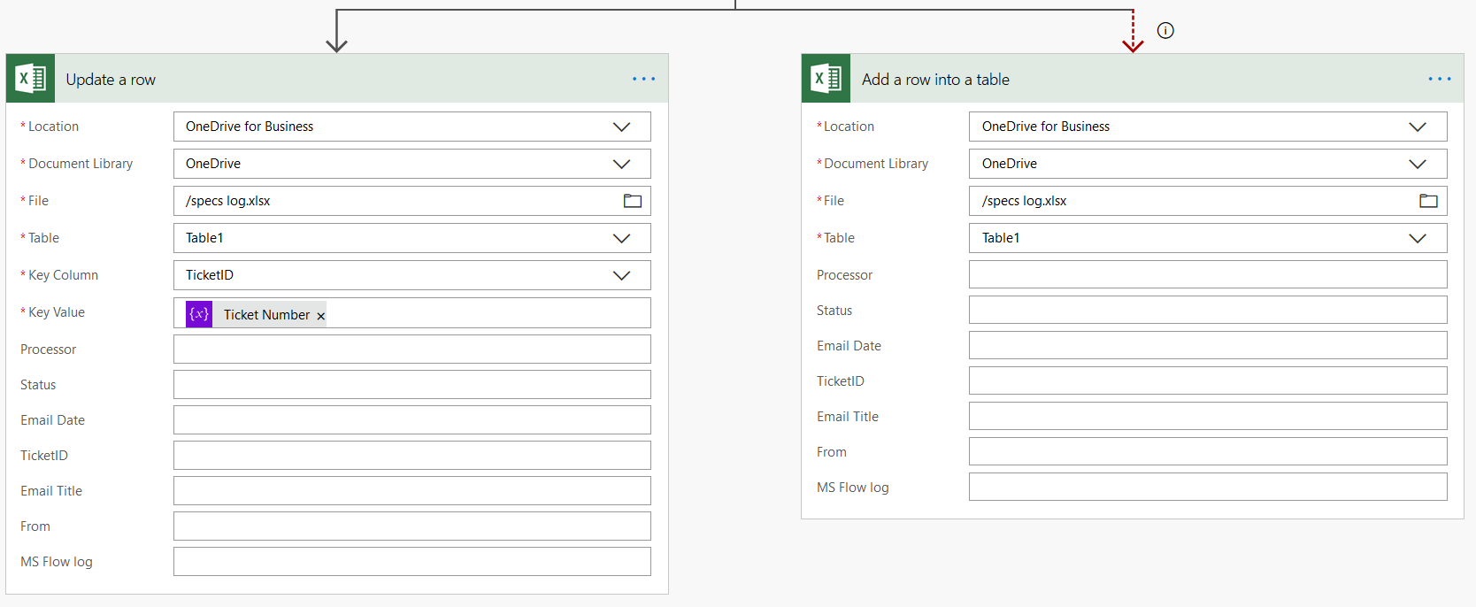The width and height of the screenshot is (1476, 607).
Task: Expand Location dropdown in Add a row into a table
Action: (x=1418, y=127)
